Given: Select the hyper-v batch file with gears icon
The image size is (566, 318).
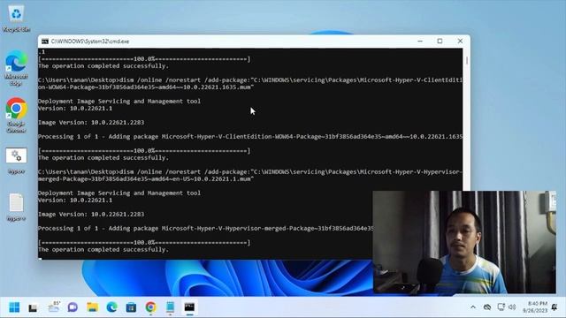Looking at the screenshot, I should [16, 161].
